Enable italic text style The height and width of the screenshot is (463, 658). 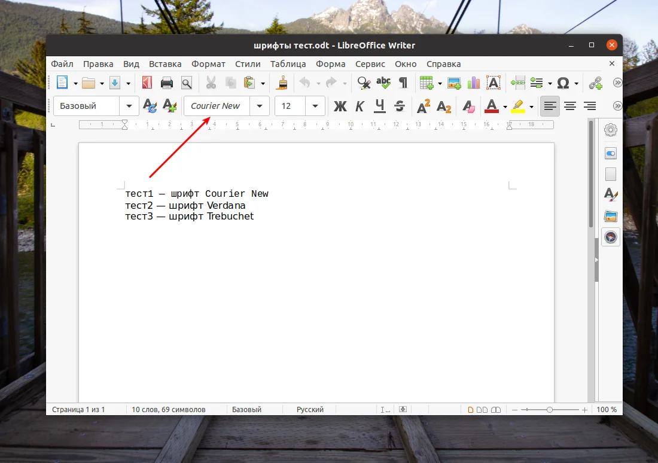coord(360,106)
